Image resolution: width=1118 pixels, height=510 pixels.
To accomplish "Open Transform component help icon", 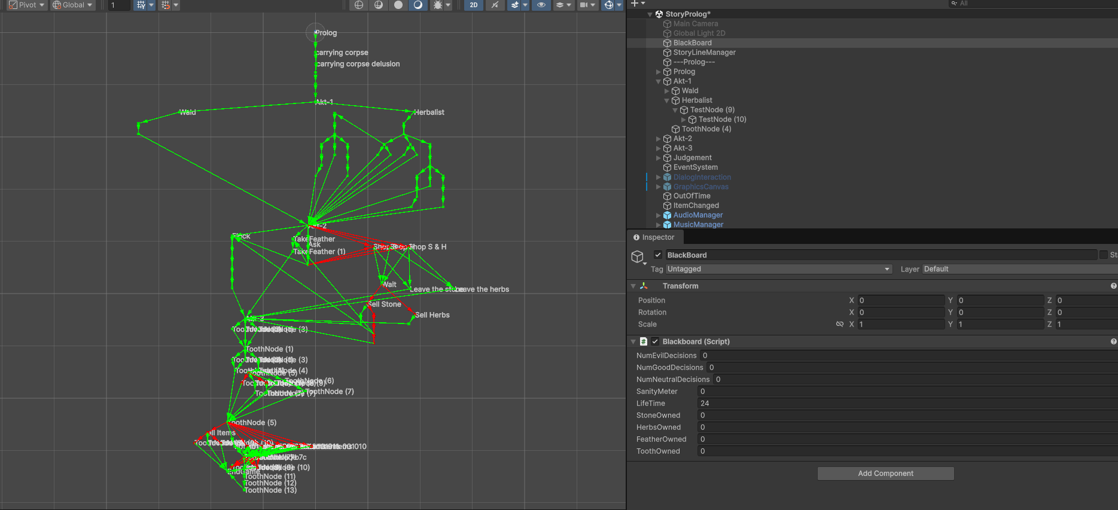I will 1113,286.
